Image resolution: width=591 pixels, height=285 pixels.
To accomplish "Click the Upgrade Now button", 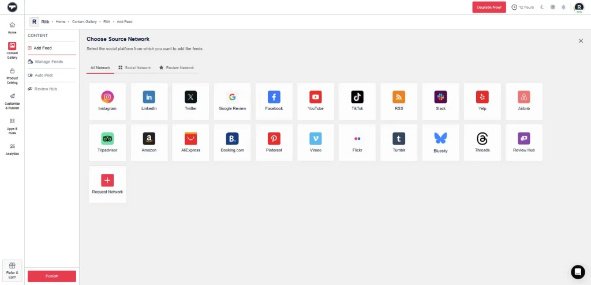I will click(x=489, y=7).
